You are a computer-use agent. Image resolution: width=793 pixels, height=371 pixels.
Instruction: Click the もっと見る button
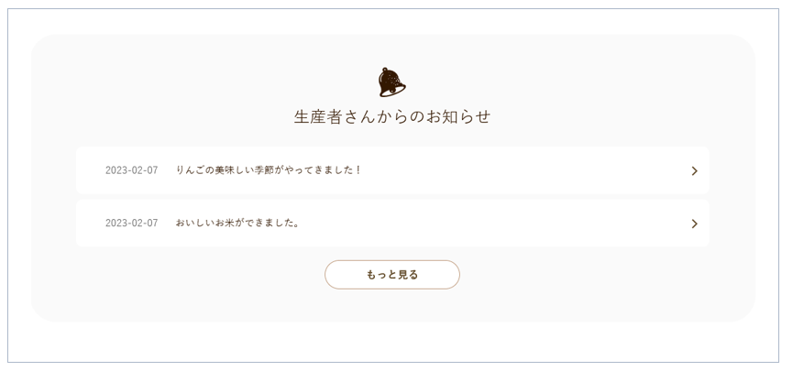pos(392,275)
